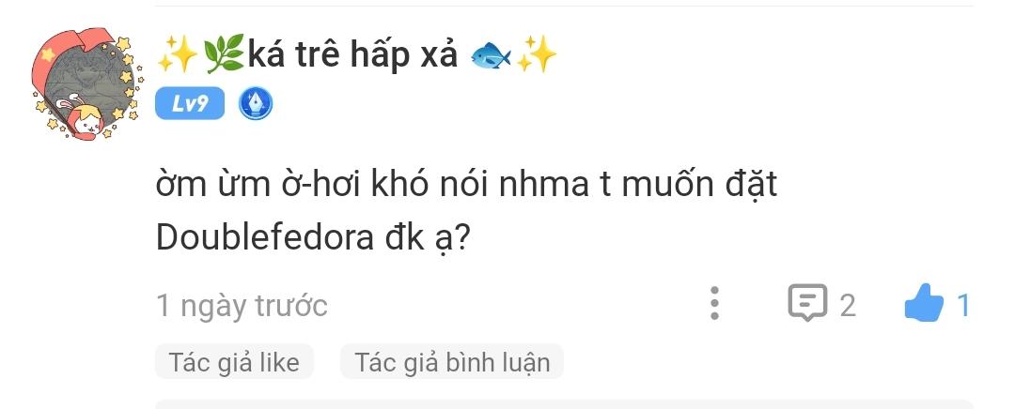Open profile via username ká trê hấp xả
This screenshot has height=409, width=1015.
click(x=352, y=55)
